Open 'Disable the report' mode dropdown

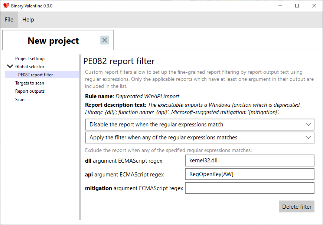point(200,125)
